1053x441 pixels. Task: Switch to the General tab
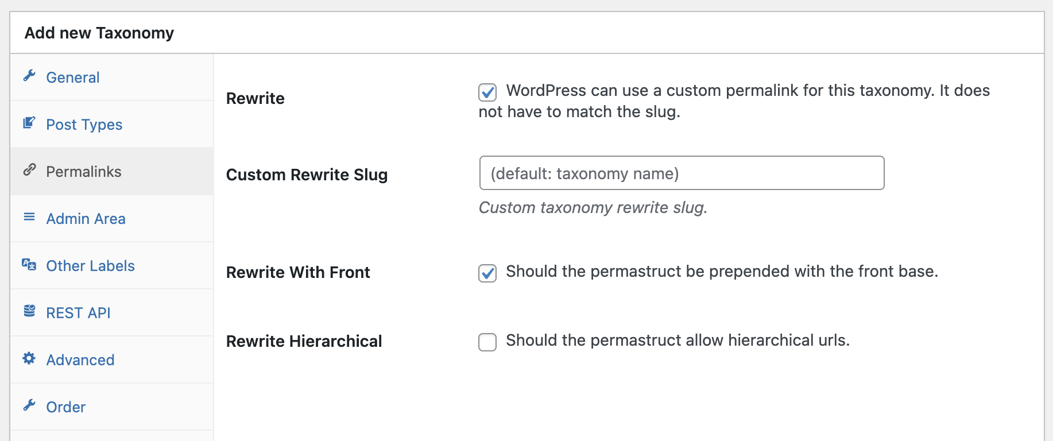(x=72, y=77)
